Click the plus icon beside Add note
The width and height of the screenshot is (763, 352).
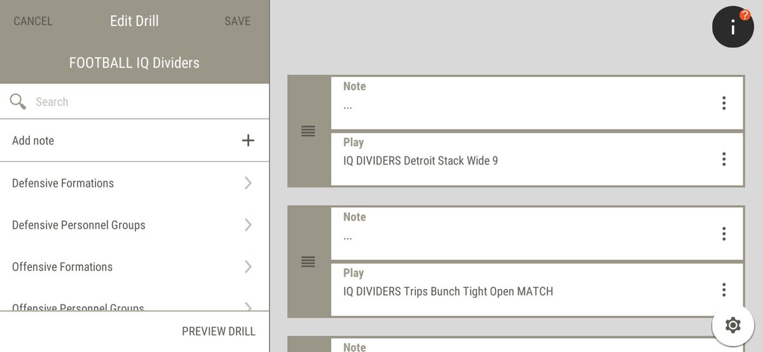(x=248, y=140)
